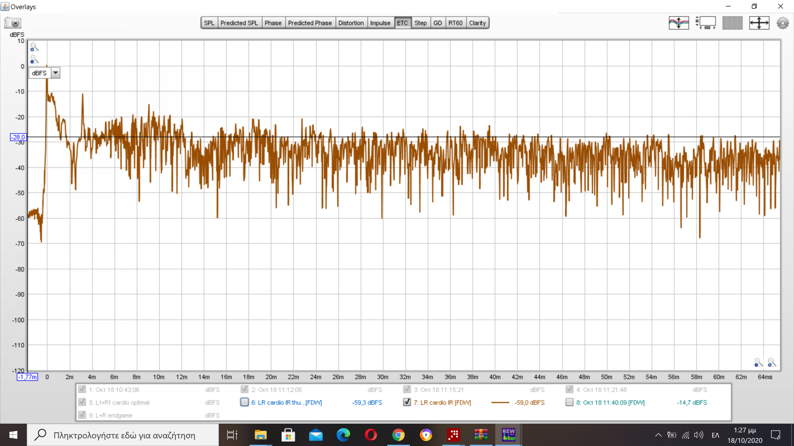The image size is (794, 446).
Task: Click the separate traces icon
Action: click(679, 23)
